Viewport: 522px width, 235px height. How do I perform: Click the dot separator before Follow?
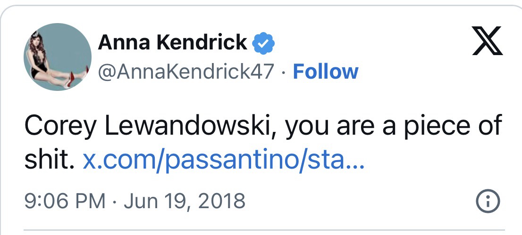(x=284, y=72)
